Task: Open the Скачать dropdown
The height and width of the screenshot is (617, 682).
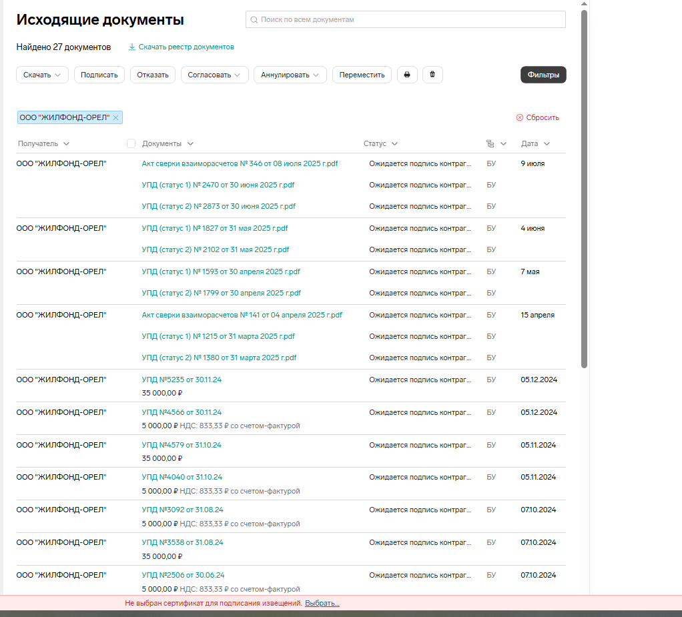Action: click(x=42, y=75)
